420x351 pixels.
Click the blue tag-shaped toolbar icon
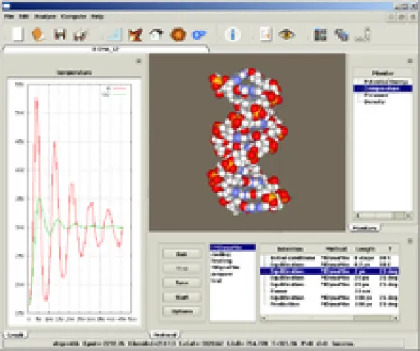tap(199, 35)
